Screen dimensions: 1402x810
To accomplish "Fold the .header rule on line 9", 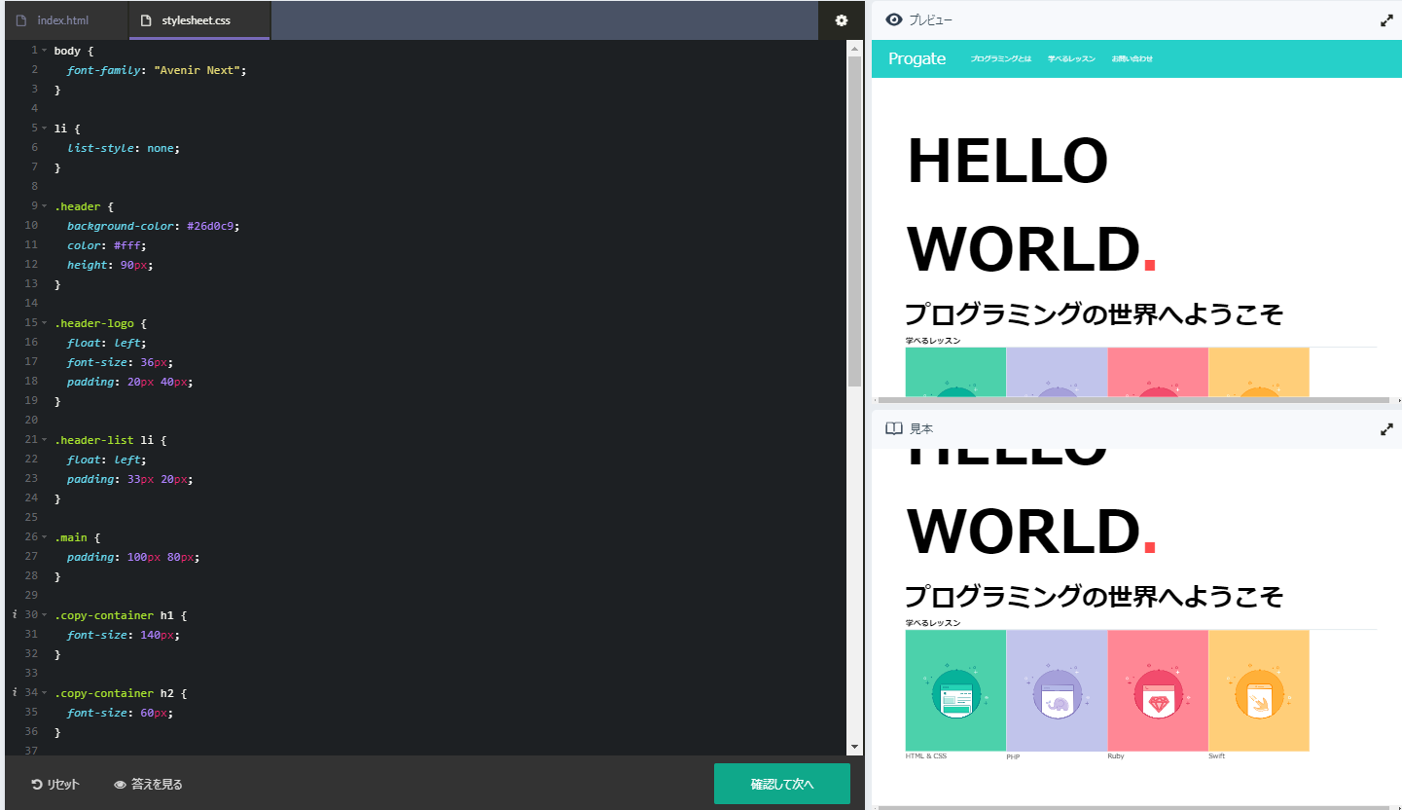I will (45, 205).
